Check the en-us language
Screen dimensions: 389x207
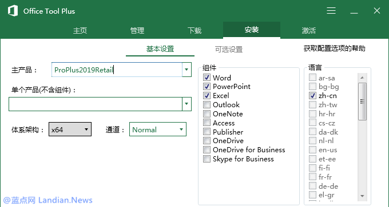click(x=312, y=150)
